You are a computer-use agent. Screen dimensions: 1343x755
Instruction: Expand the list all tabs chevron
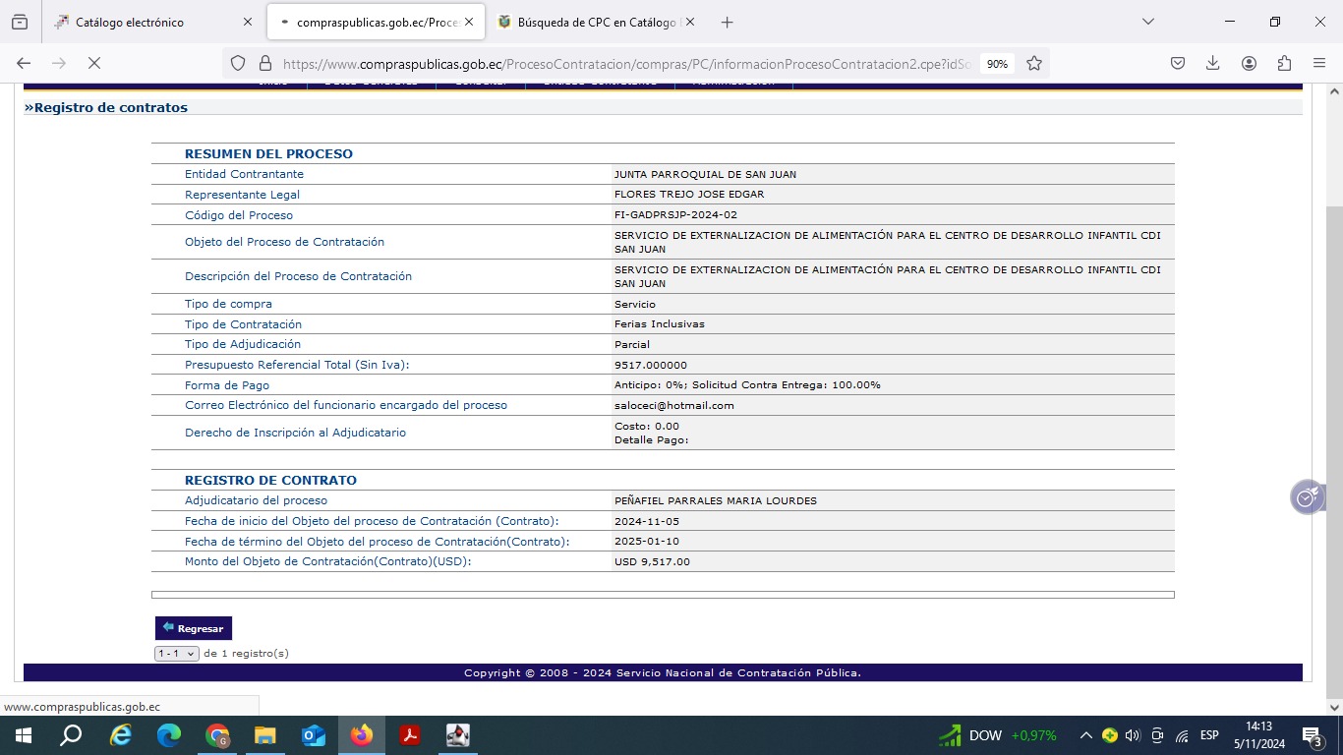1147,22
